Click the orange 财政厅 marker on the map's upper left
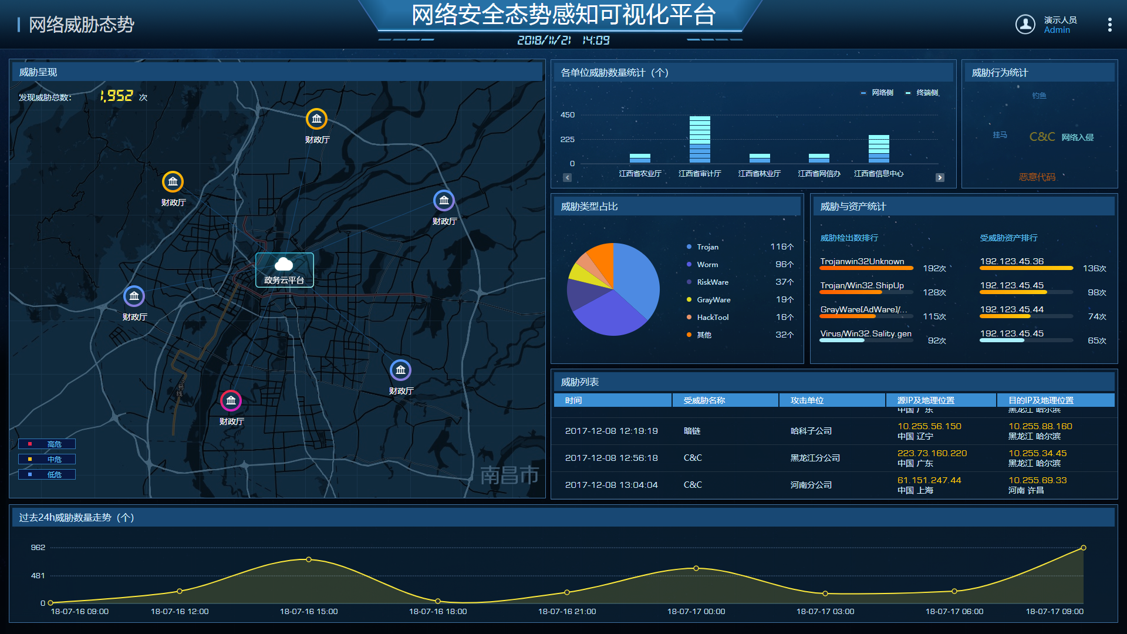The height and width of the screenshot is (634, 1127). point(173,182)
